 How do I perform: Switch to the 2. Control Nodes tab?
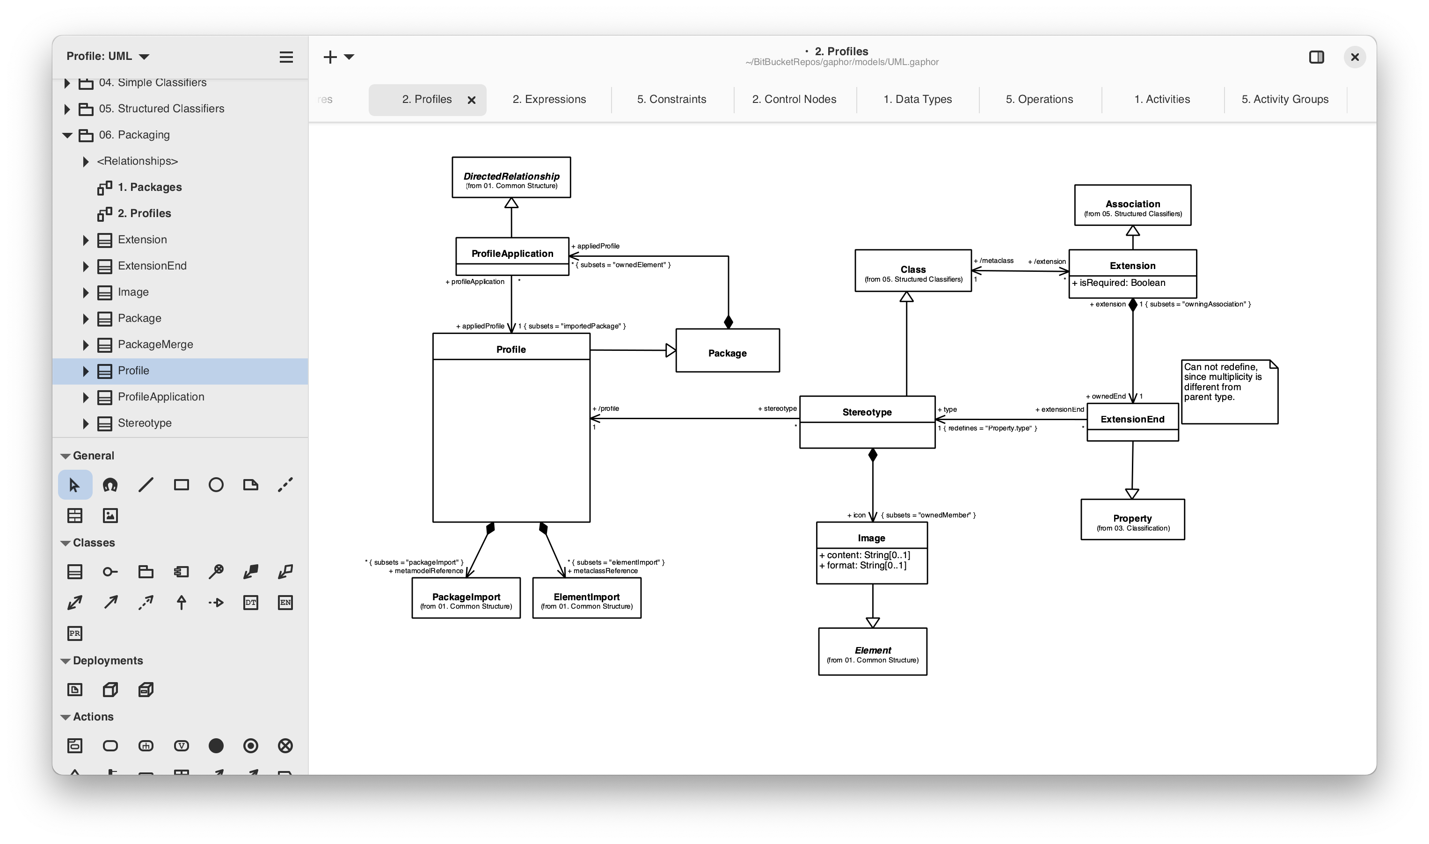[795, 100]
